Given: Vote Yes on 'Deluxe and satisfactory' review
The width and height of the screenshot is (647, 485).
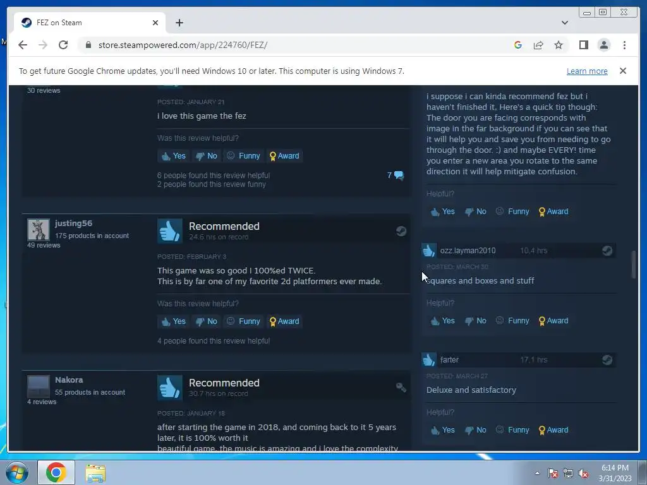Looking at the screenshot, I should point(442,430).
